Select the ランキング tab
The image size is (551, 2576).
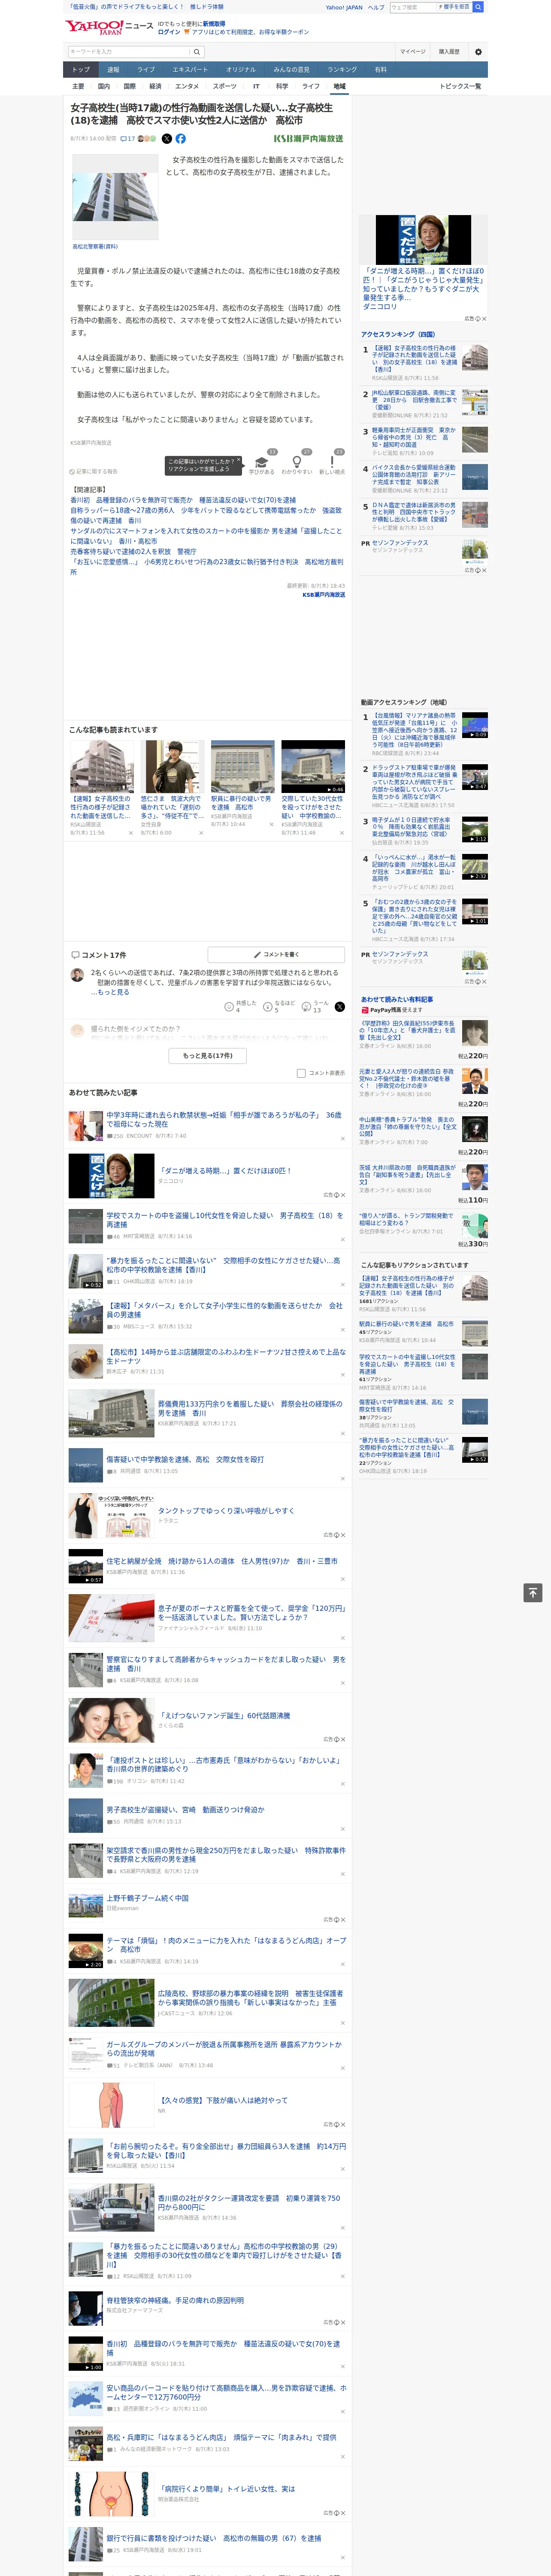pos(342,70)
